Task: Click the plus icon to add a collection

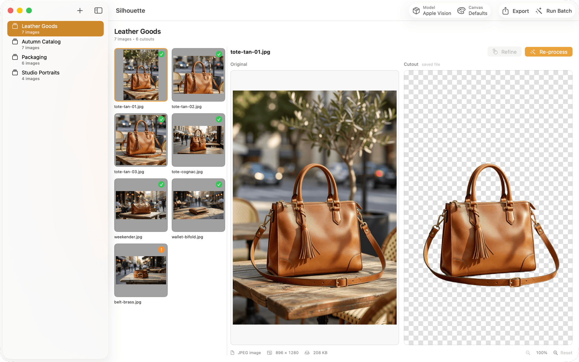Action: pos(80,11)
